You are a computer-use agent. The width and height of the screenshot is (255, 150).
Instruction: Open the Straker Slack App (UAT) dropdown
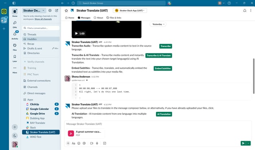pos(130,11)
